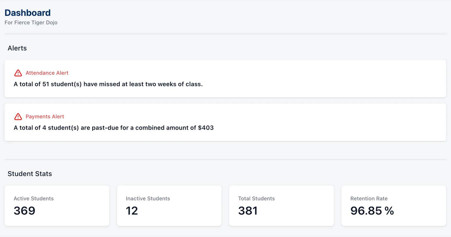
Task: Click the Dashboard heading
Action: click(x=28, y=12)
